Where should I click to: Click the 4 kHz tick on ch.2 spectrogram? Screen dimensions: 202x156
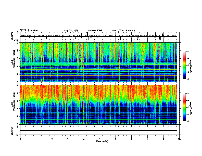tap(18, 109)
